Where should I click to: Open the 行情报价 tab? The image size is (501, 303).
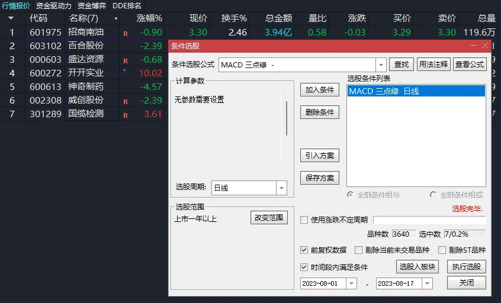(x=15, y=5)
